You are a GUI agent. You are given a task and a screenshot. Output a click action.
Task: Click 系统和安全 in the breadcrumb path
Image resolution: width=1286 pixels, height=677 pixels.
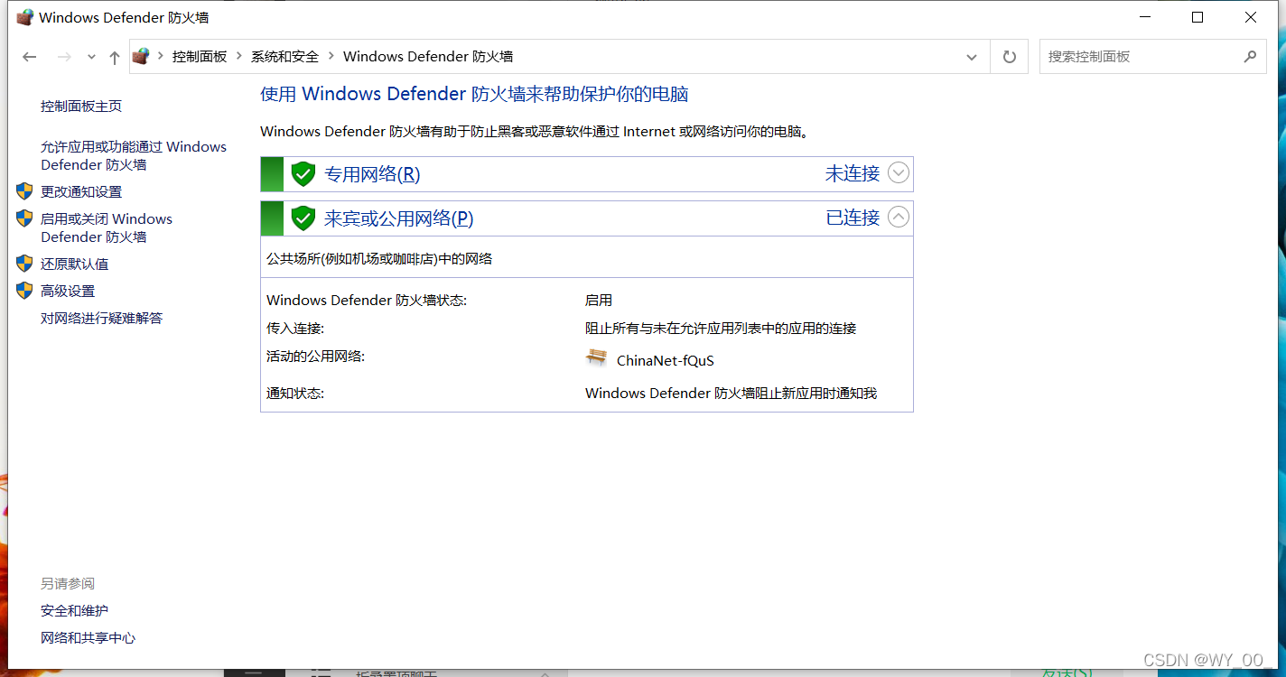284,56
